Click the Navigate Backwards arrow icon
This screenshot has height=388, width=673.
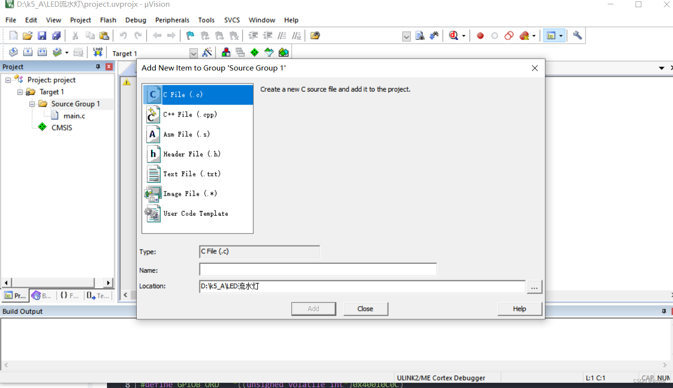pos(157,35)
